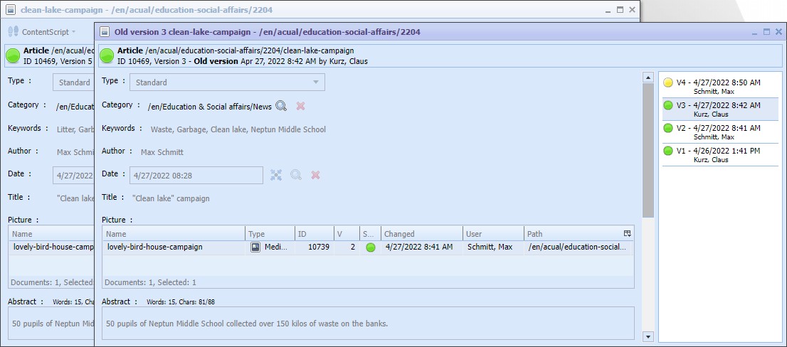Viewport: 787px width, 347px height.
Task: Click the Date field red clear icon
Action: (316, 175)
